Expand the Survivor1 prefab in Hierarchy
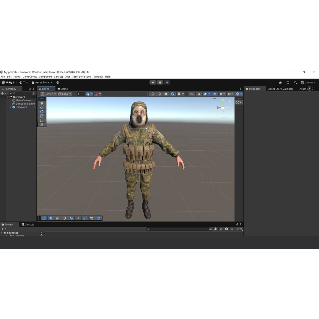 tap(10, 107)
